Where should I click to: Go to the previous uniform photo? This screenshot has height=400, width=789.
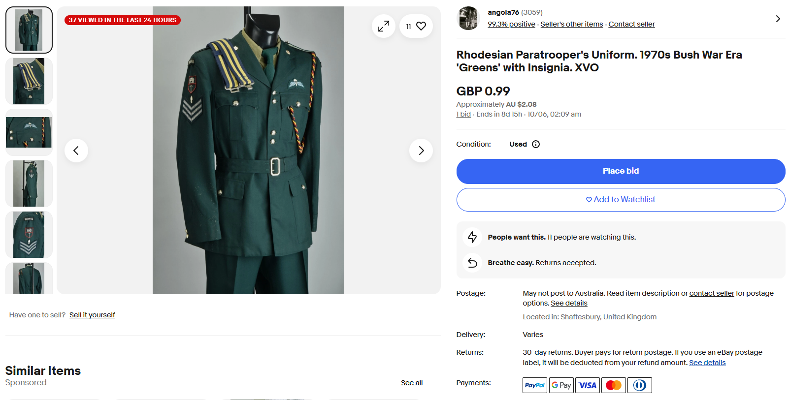(x=76, y=151)
